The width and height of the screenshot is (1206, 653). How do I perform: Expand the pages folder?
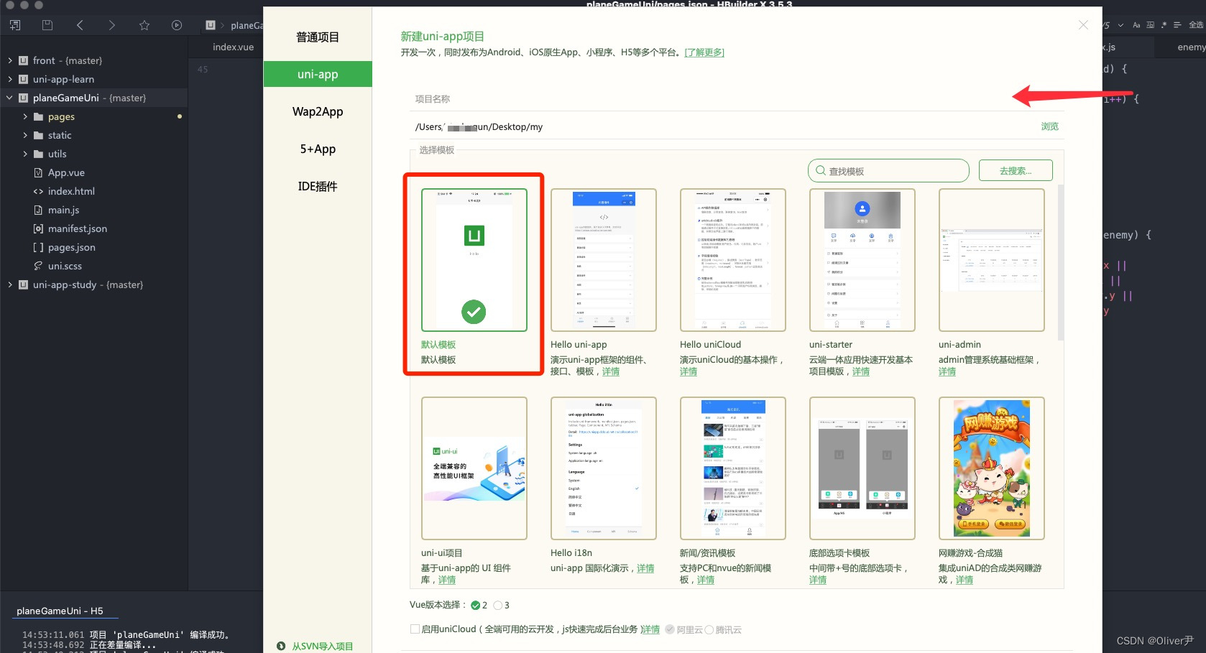coord(25,116)
